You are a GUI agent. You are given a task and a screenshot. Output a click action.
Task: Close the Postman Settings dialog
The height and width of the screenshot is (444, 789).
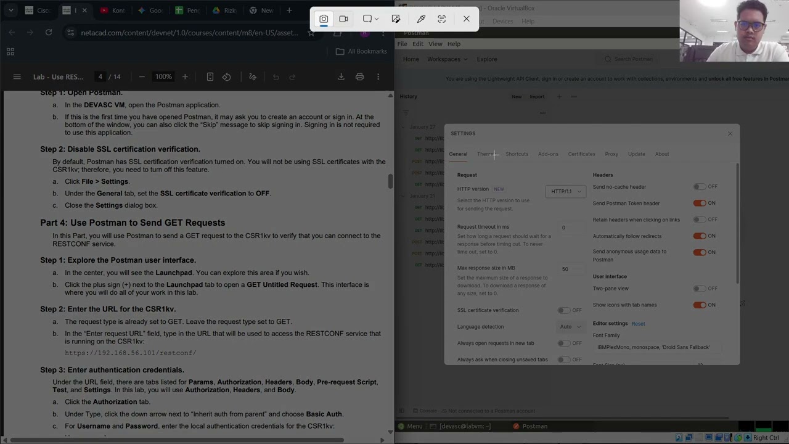730,134
